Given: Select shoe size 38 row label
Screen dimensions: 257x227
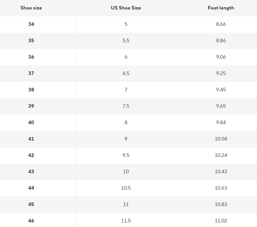Looking at the screenshot, I should click(x=31, y=90).
